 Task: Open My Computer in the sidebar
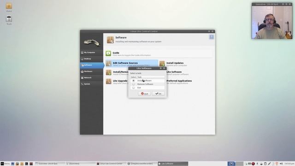[x=92, y=53]
